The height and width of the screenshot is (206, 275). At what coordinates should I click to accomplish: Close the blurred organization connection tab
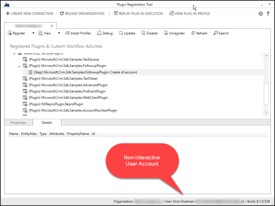(52, 26)
